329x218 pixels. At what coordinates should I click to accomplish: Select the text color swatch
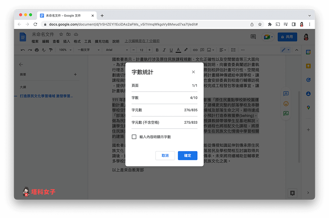[178, 50]
